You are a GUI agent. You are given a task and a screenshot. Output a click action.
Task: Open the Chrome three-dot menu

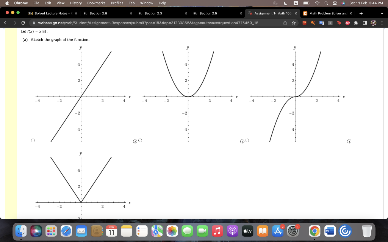(382, 23)
